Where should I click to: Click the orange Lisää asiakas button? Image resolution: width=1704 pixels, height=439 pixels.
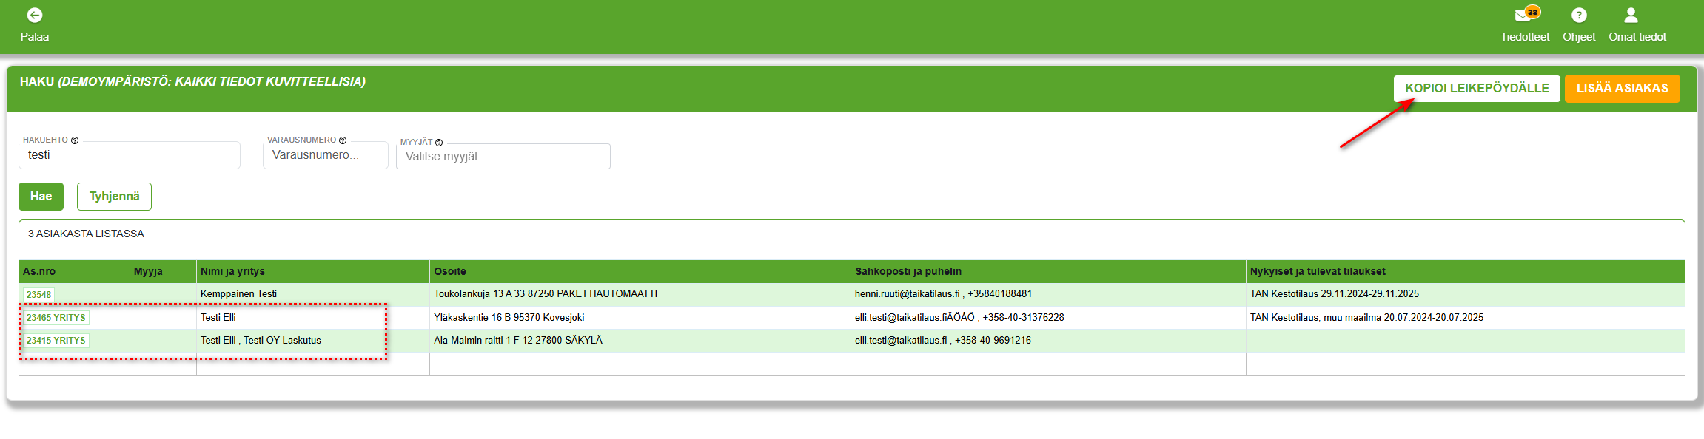pos(1622,89)
